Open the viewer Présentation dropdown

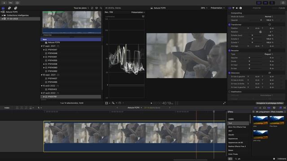(x=217, y=8)
